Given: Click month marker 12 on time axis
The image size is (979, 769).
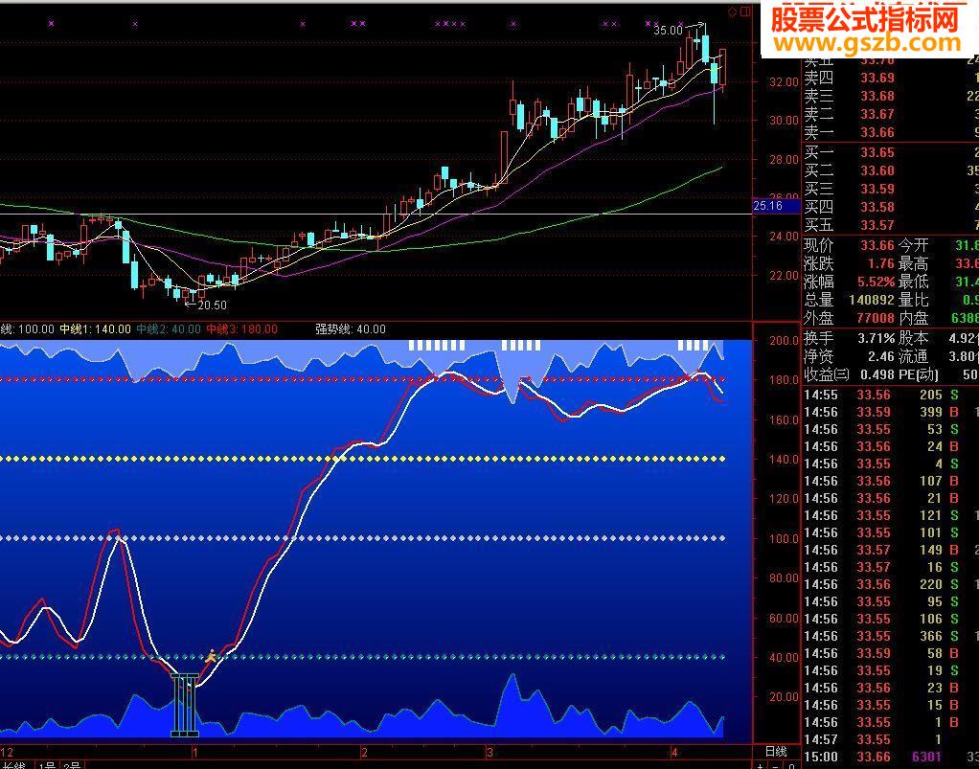Looking at the screenshot, I should point(7,752).
